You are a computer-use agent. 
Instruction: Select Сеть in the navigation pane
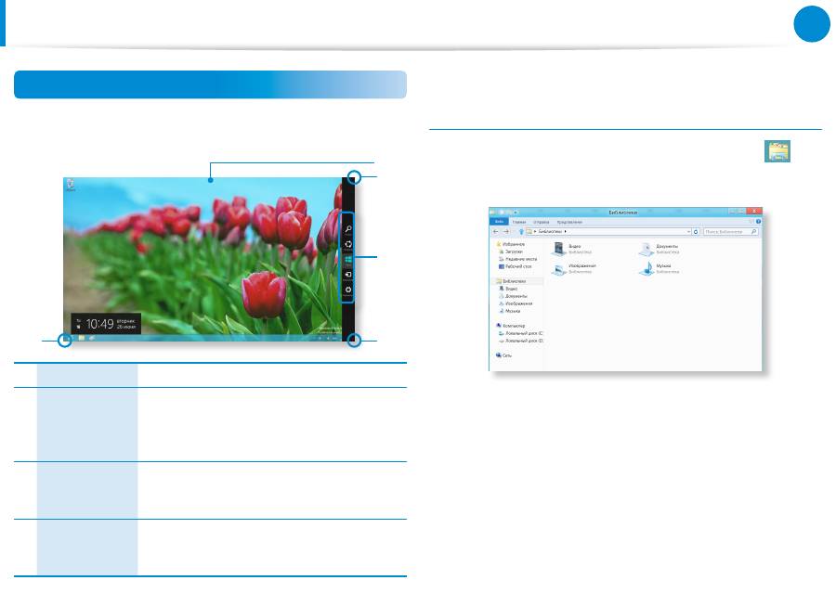[x=506, y=355]
